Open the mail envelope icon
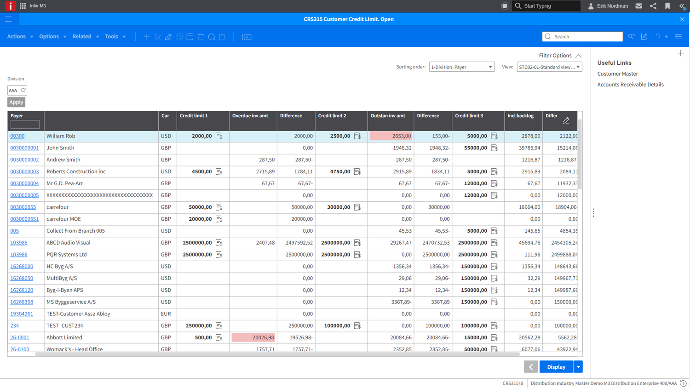The image size is (690, 388). click(638, 6)
